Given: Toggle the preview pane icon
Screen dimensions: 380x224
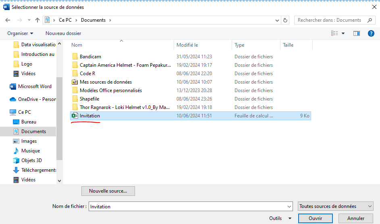Looking at the screenshot, I should pos(356,33).
